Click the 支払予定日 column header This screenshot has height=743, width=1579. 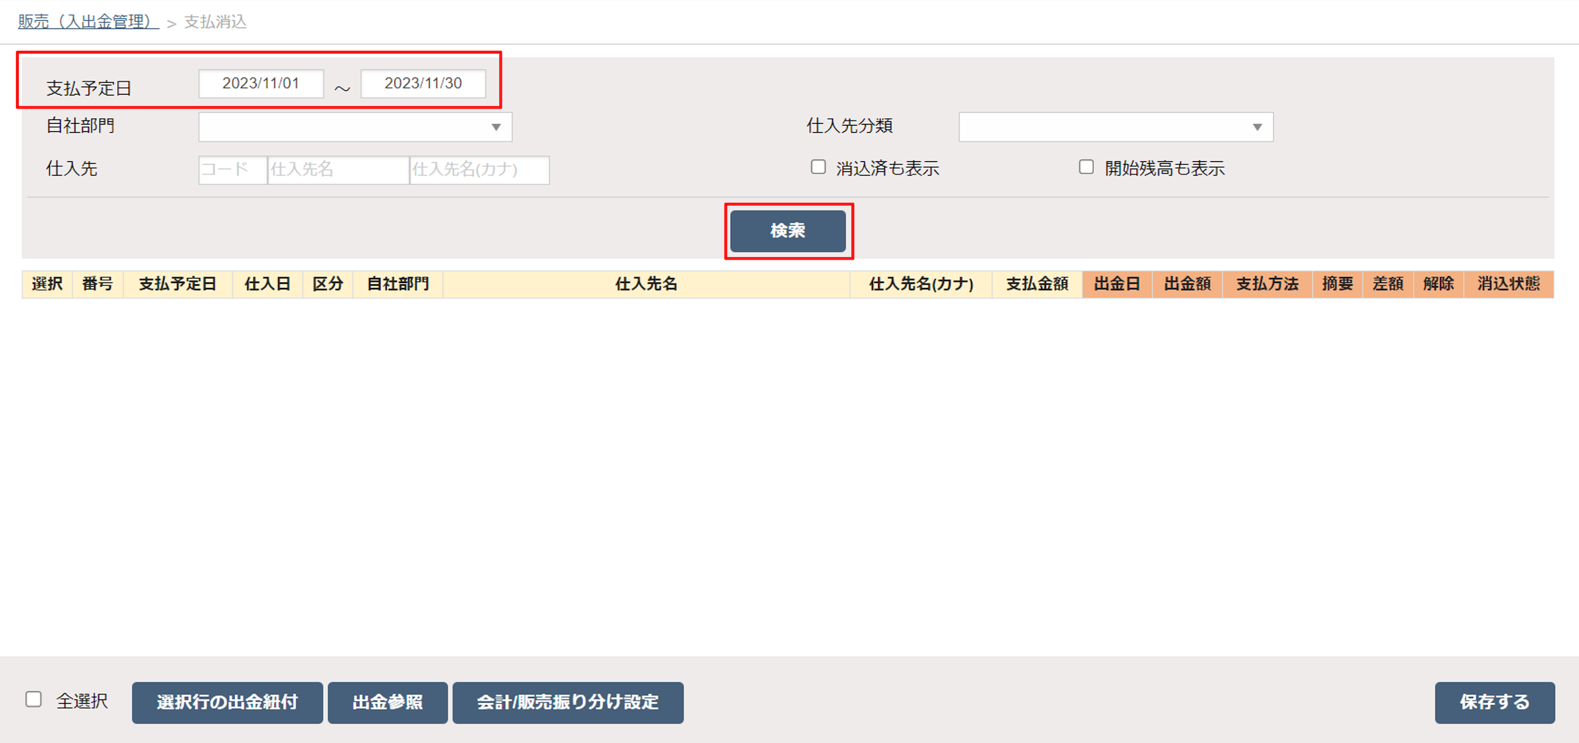pyautogui.click(x=178, y=284)
